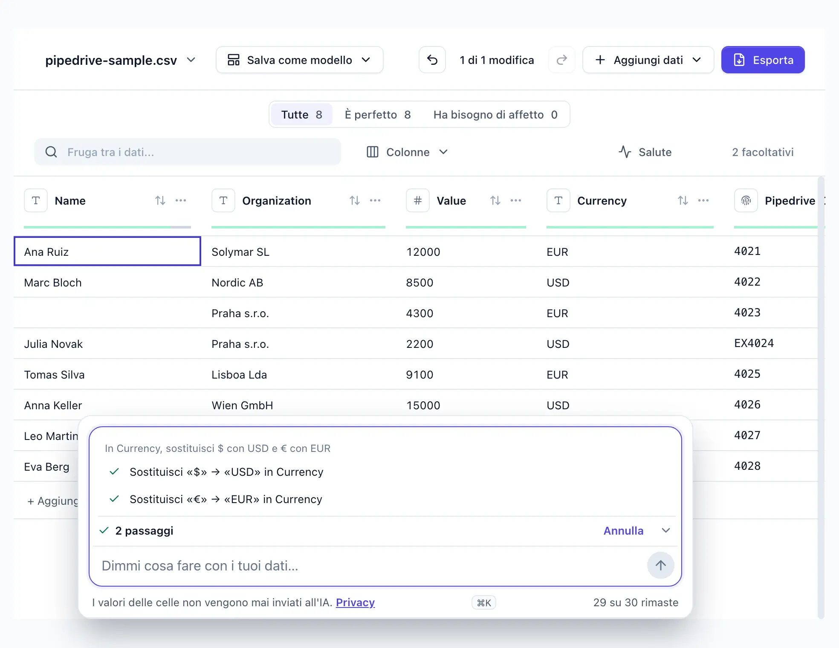This screenshot has height=648, width=839.
Task: Open Organization column options menu
Action: click(375, 200)
